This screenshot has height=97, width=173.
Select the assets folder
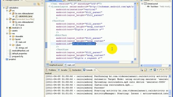point(15,30)
